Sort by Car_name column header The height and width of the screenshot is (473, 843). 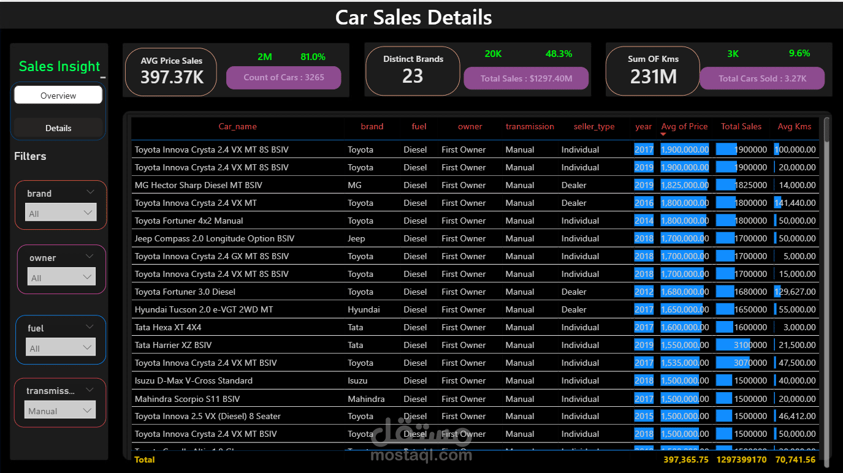[238, 126]
